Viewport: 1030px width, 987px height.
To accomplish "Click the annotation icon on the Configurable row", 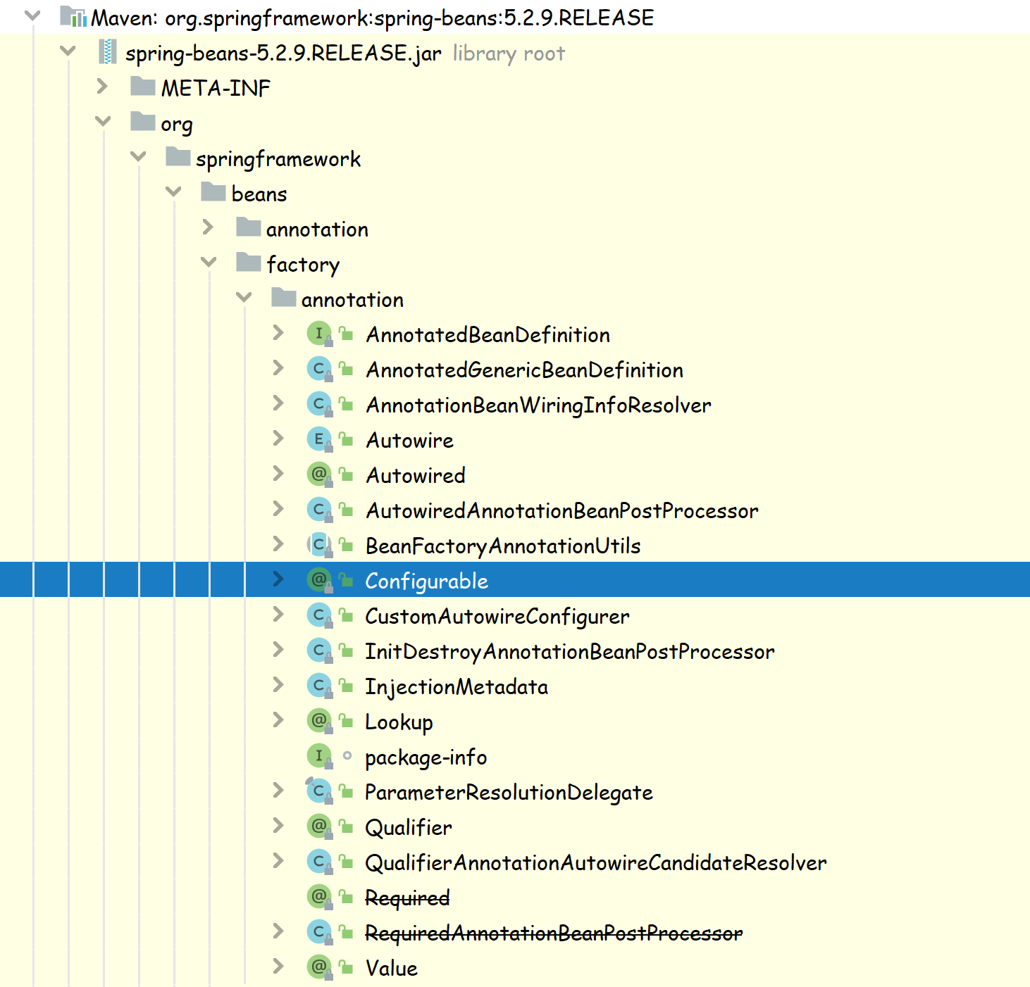I will coord(319,579).
